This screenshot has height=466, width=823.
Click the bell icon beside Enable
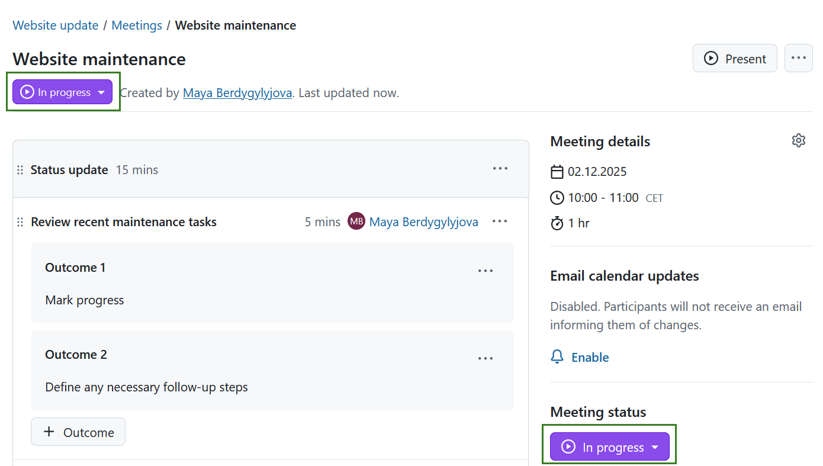[557, 357]
